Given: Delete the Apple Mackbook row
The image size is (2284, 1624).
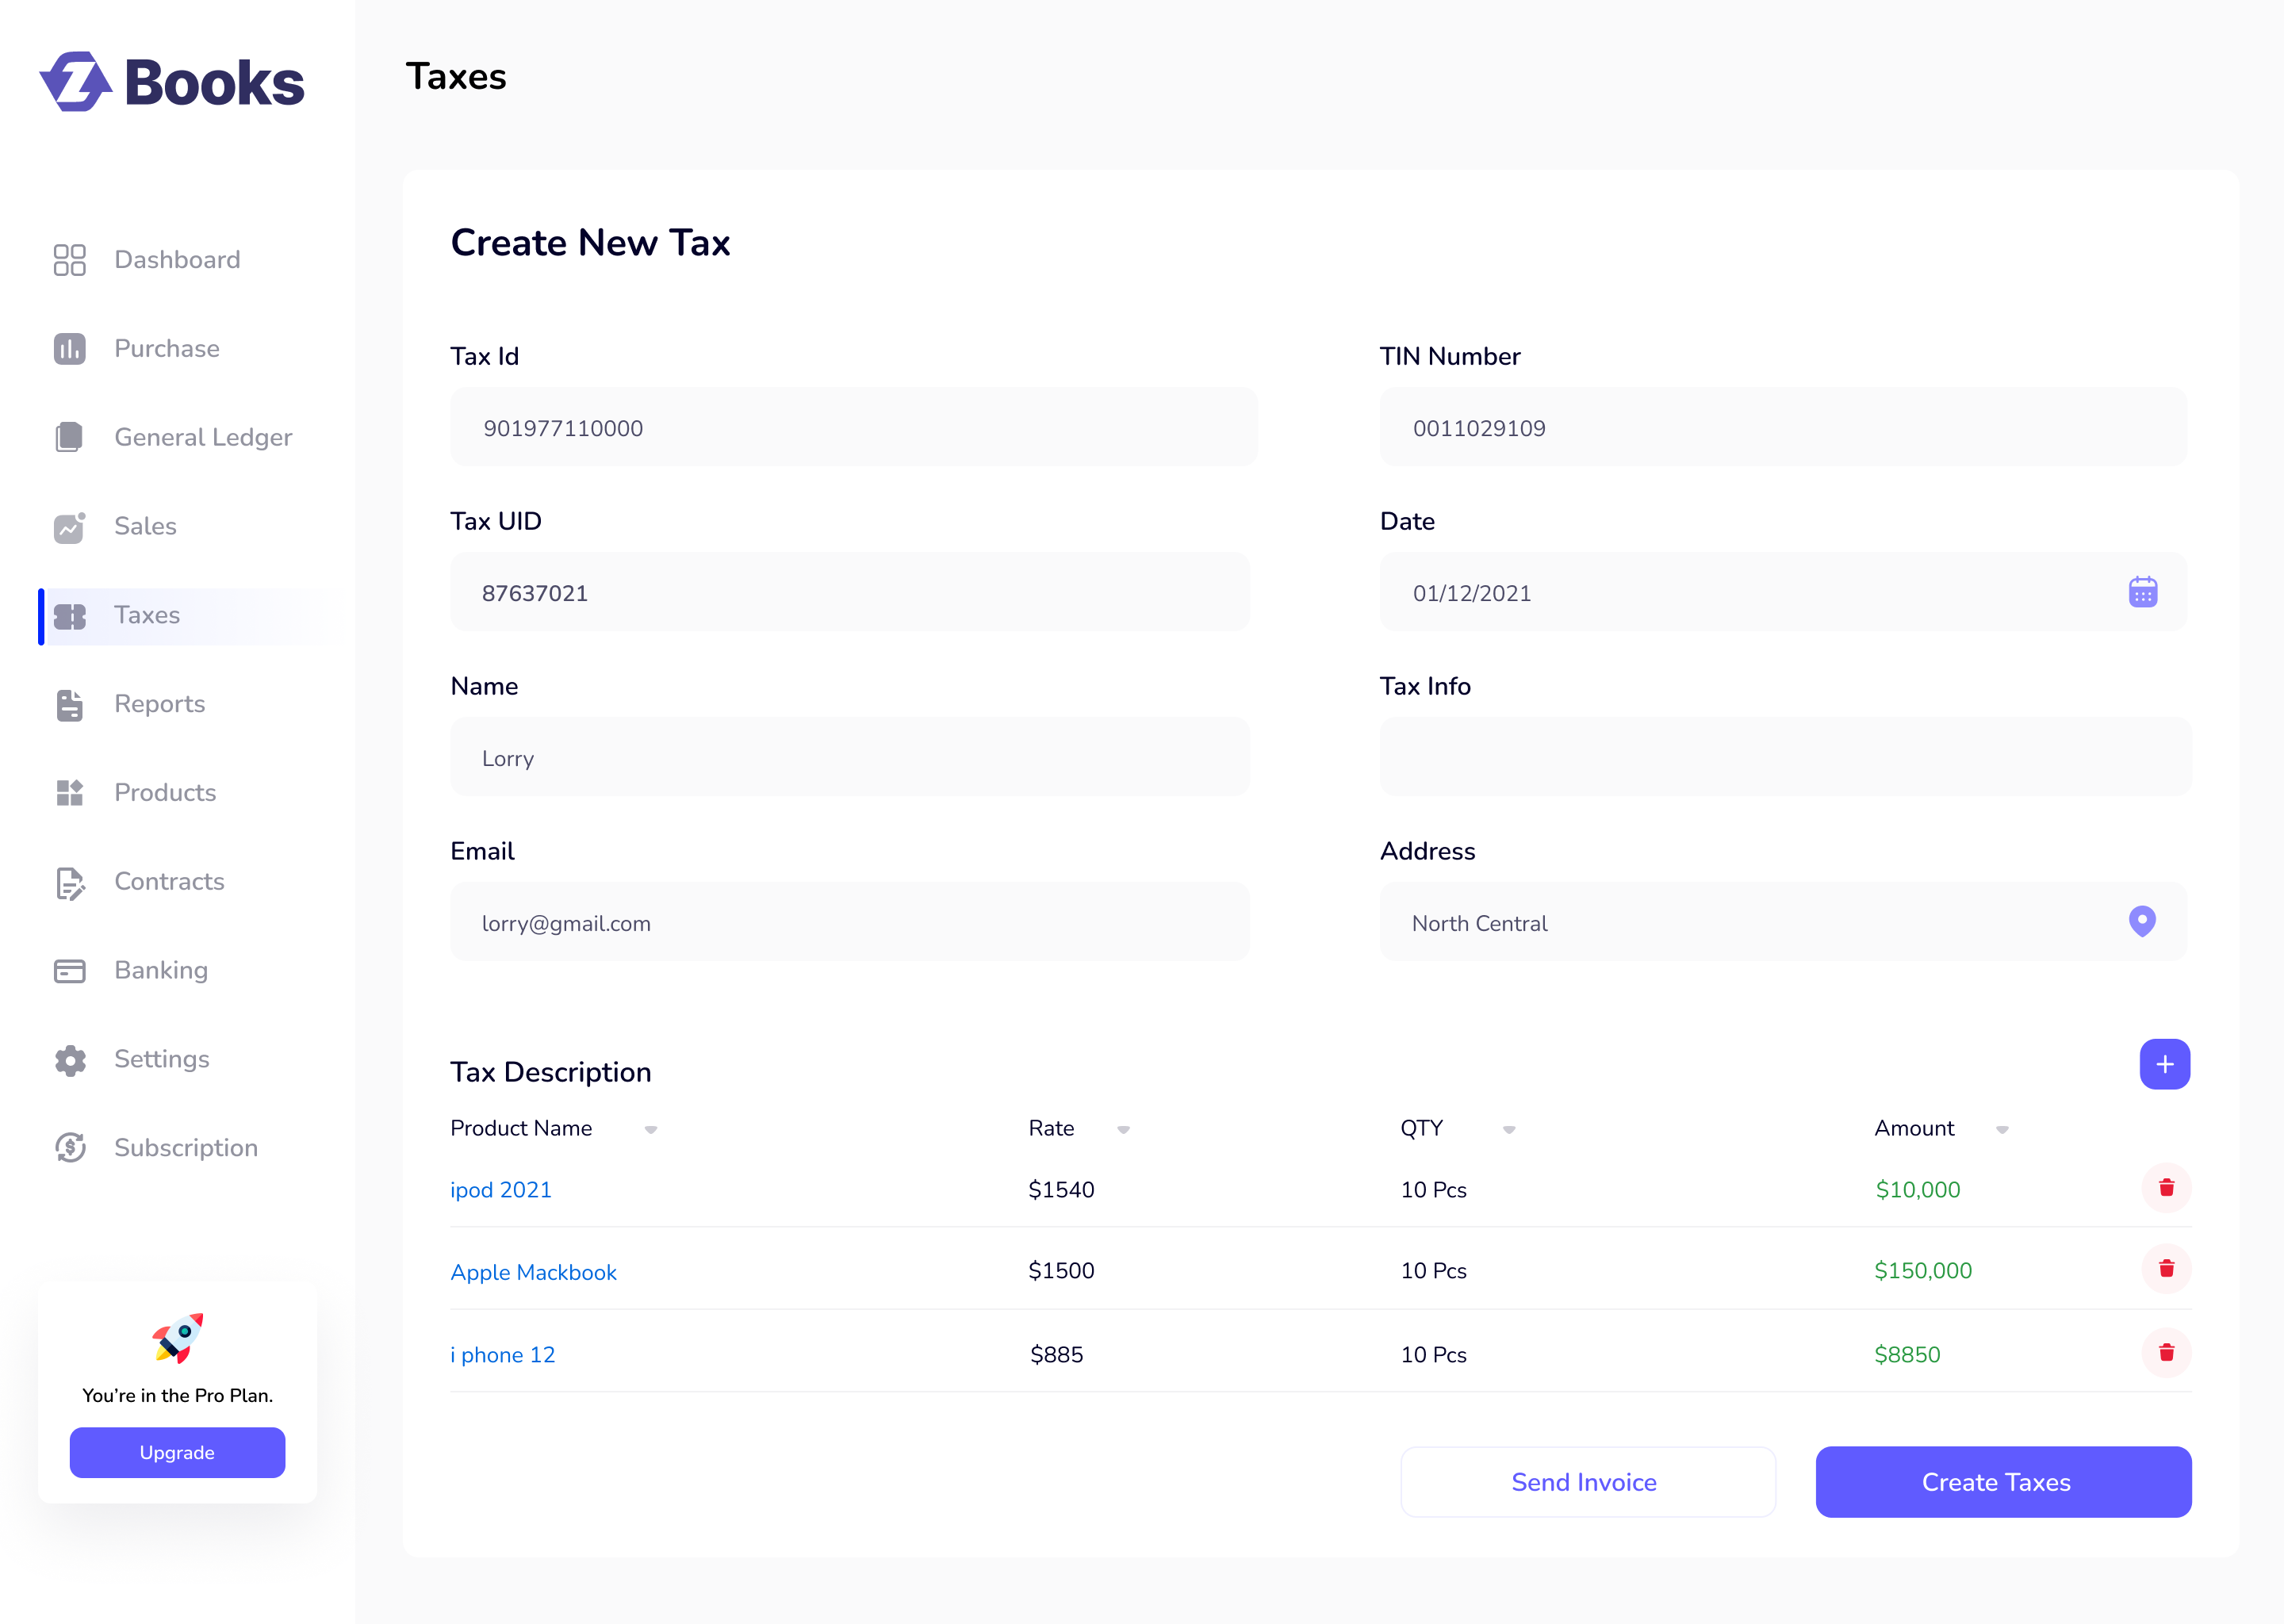Looking at the screenshot, I should [2166, 1269].
